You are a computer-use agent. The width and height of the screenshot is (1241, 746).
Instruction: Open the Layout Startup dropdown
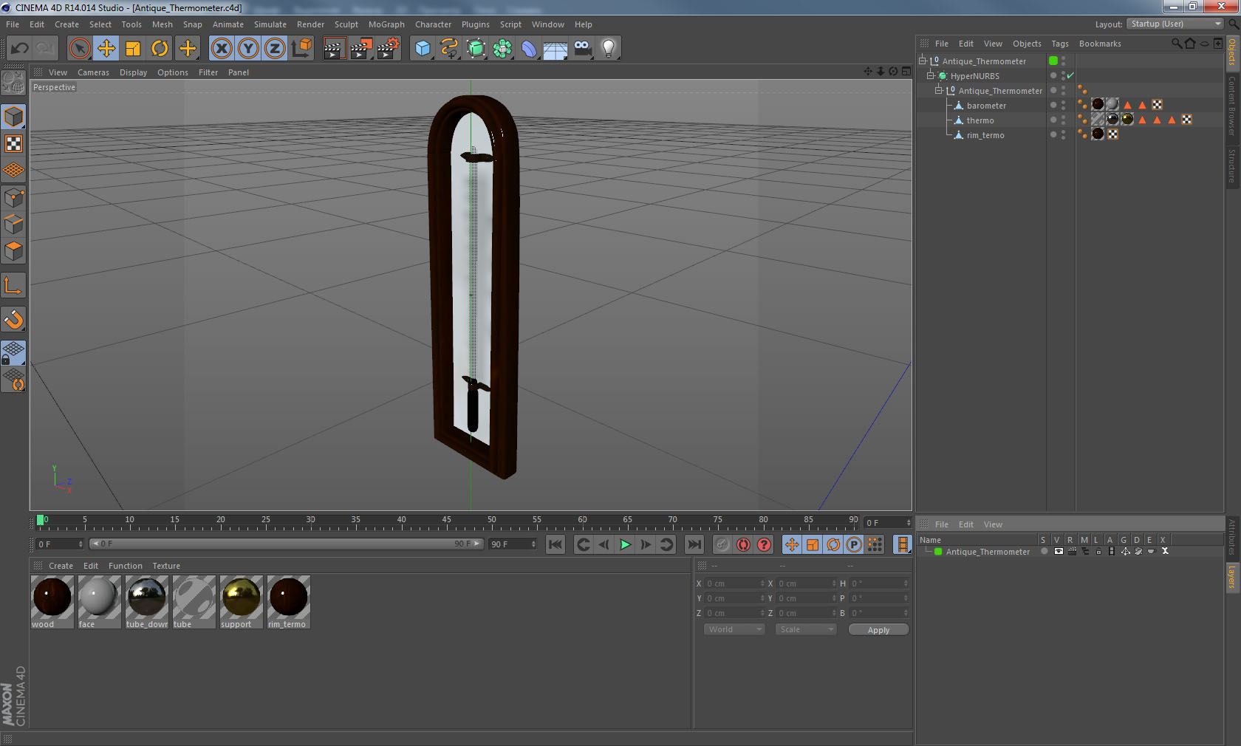[x=1176, y=24]
